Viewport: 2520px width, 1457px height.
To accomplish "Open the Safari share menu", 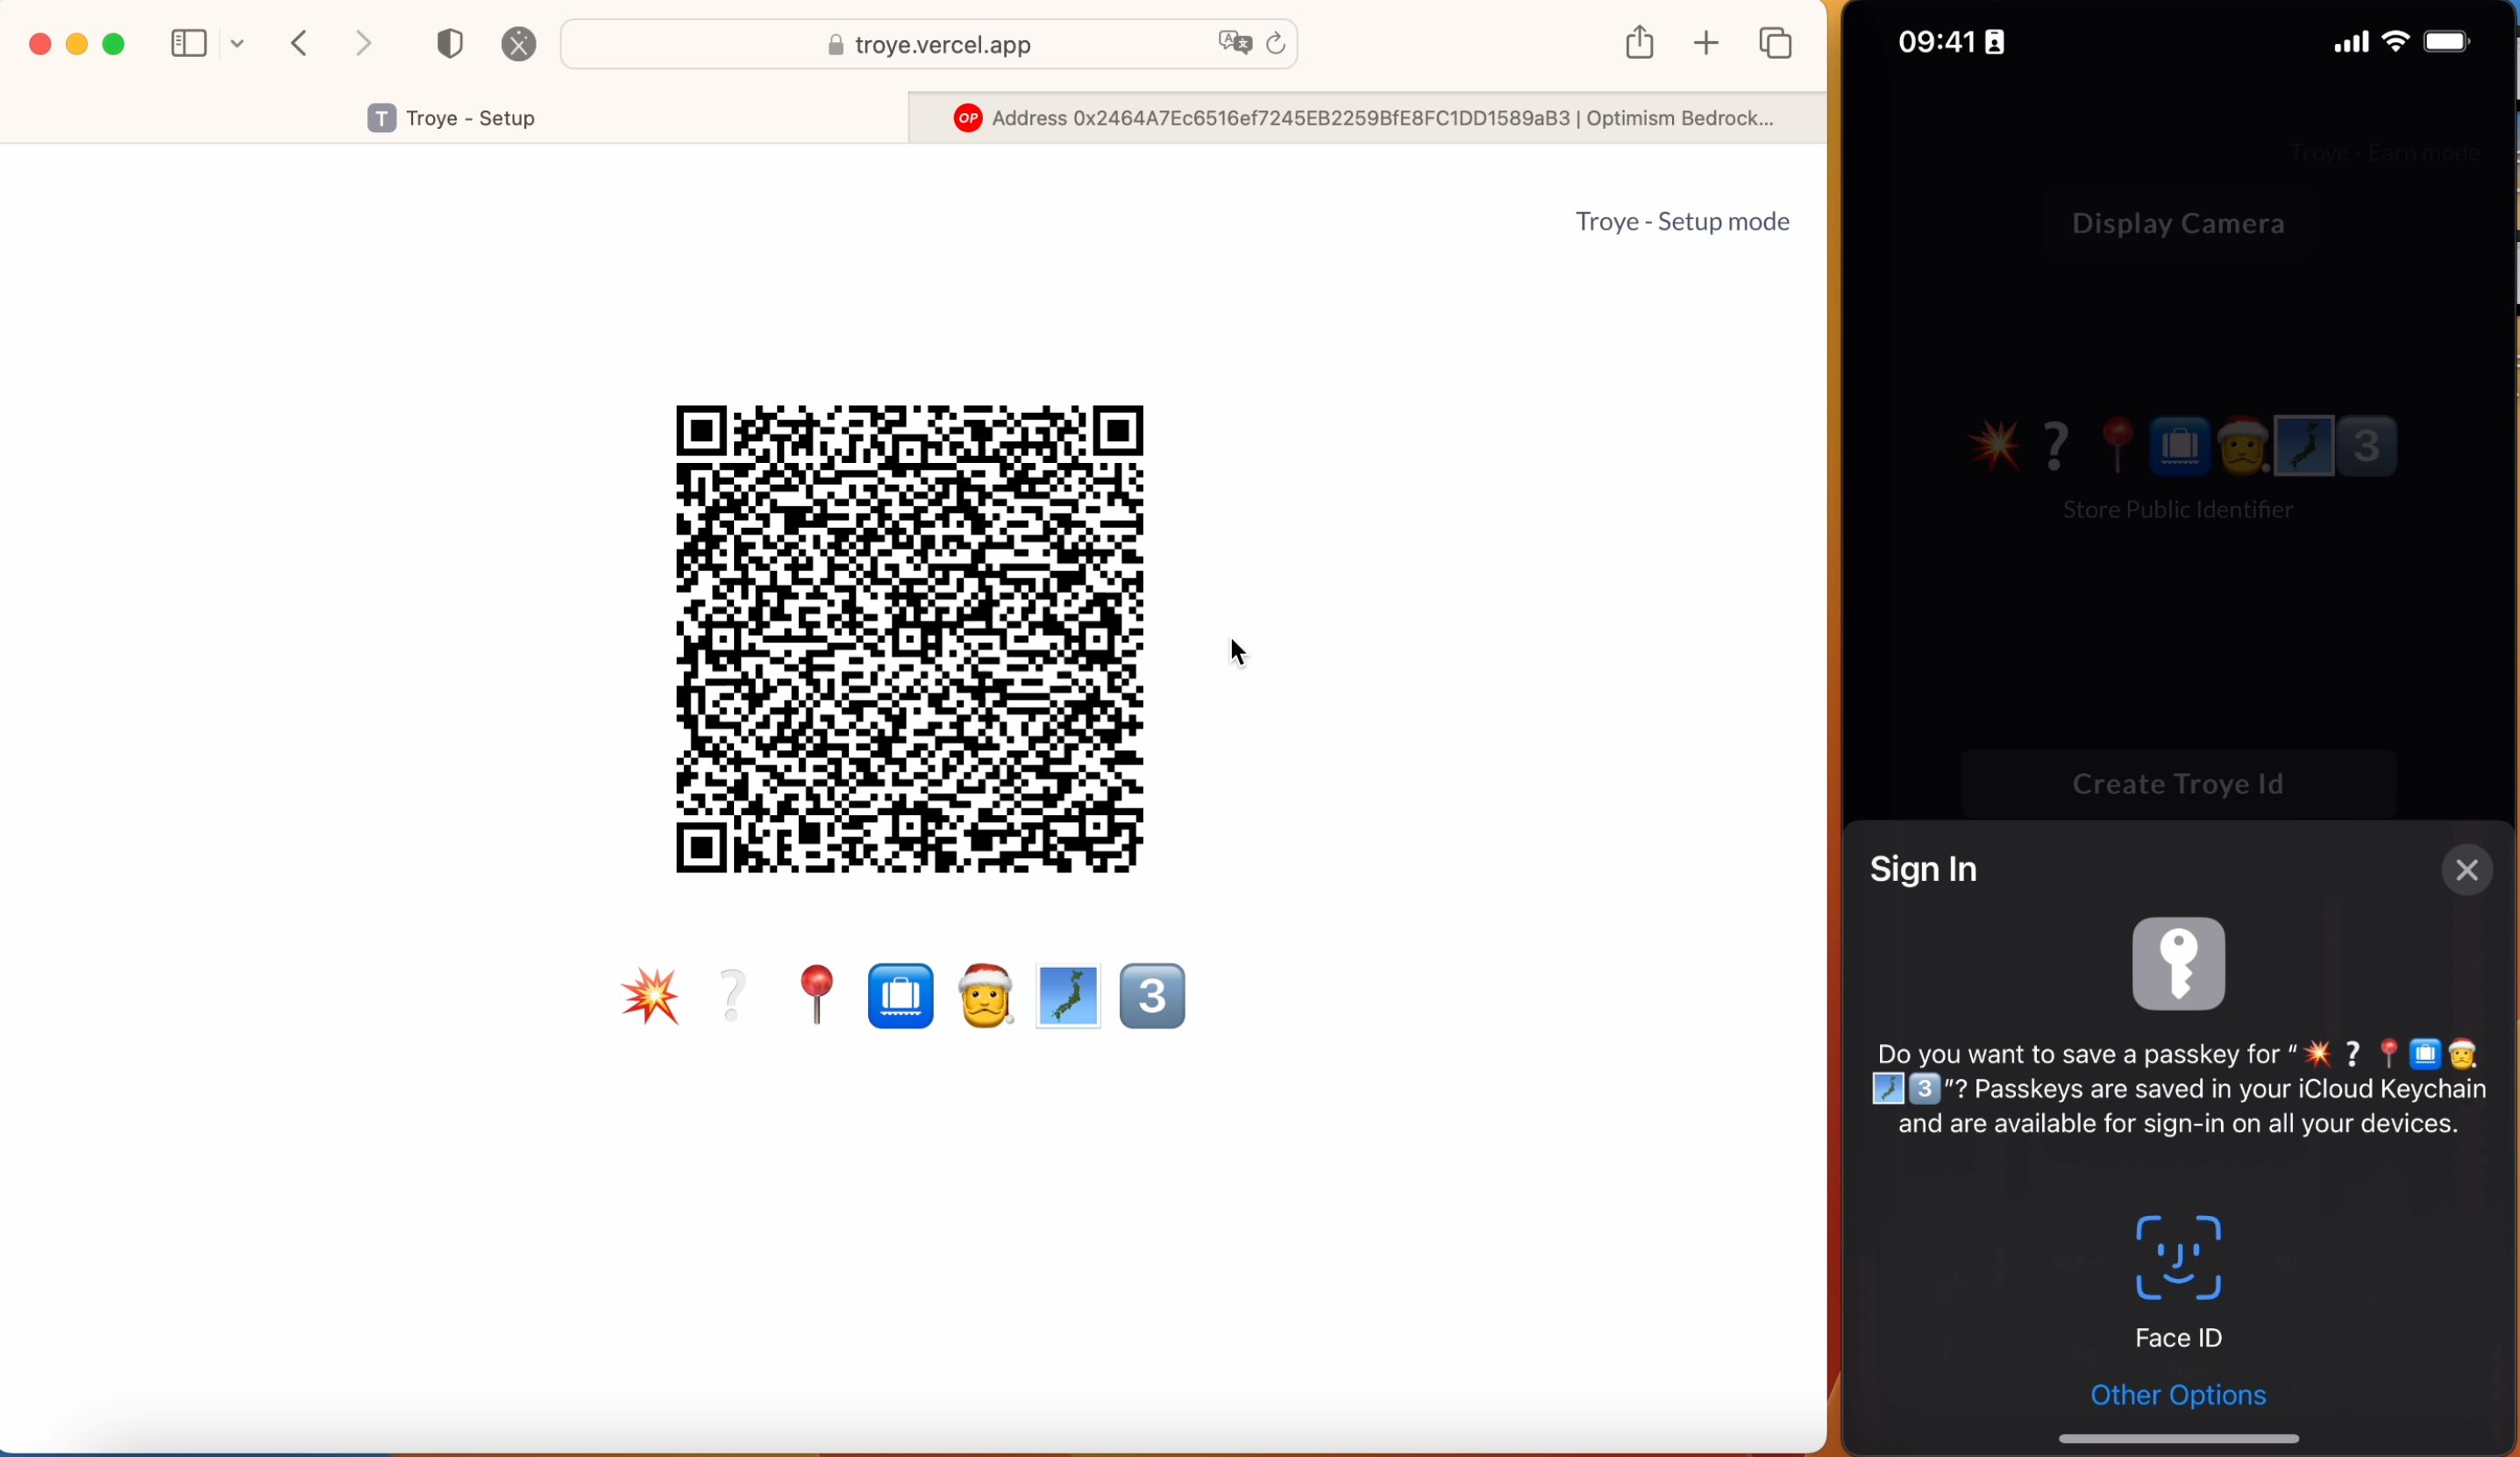I will pyautogui.click(x=1639, y=42).
